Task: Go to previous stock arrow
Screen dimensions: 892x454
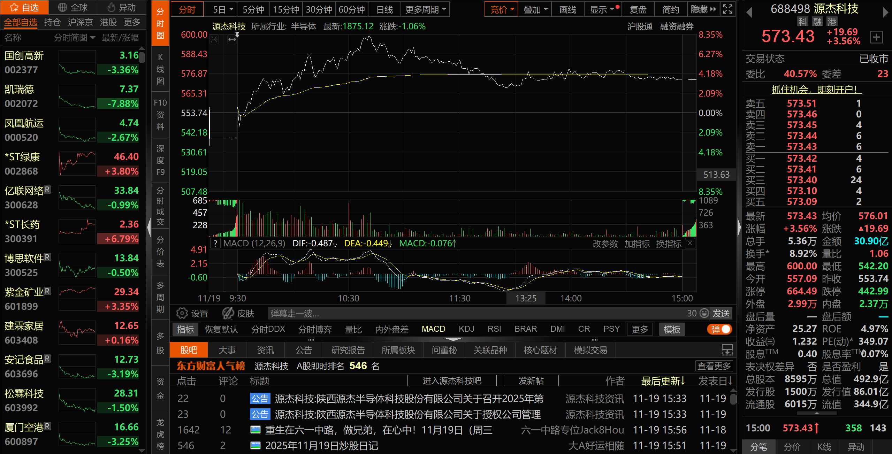Action: pos(749,13)
